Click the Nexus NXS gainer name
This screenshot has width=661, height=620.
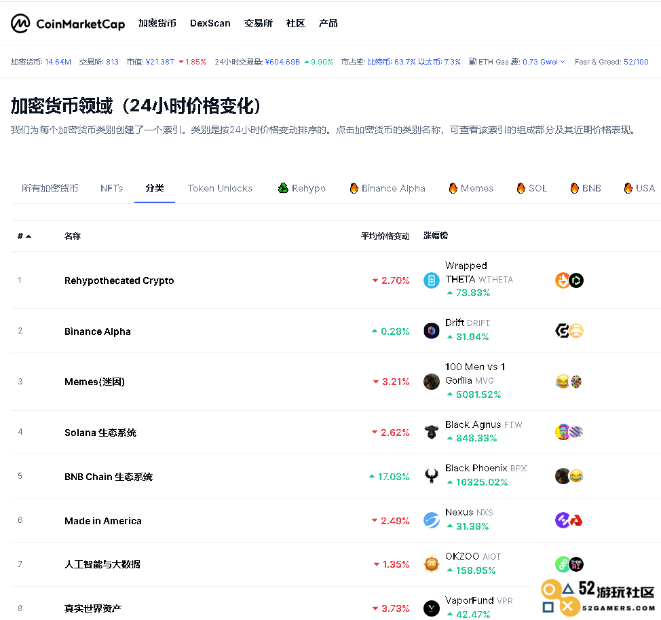coord(469,513)
